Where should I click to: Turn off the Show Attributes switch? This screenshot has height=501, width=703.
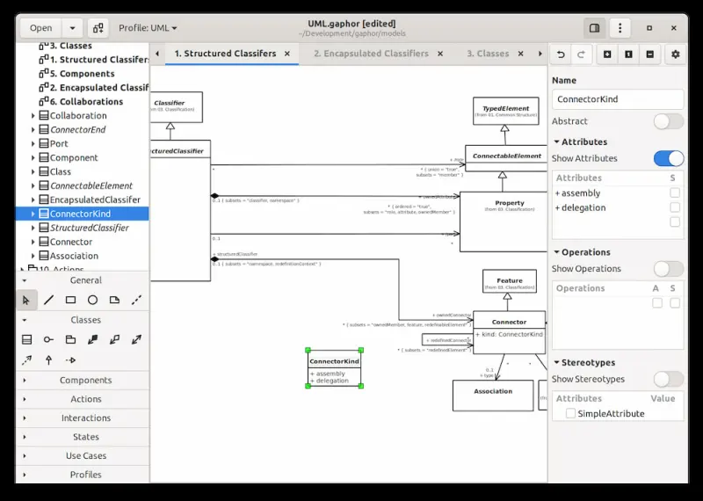coord(668,158)
